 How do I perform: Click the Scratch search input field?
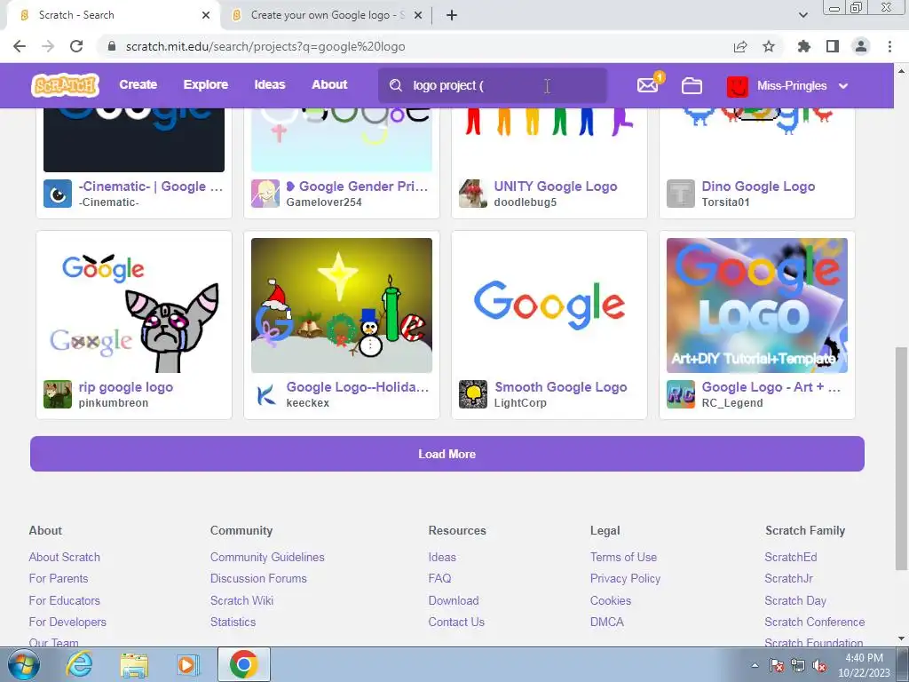(x=493, y=85)
